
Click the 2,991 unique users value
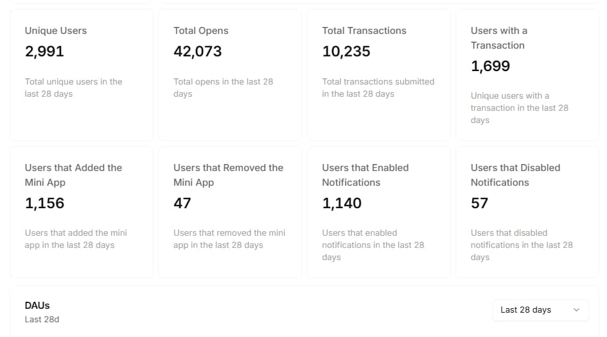[x=44, y=52]
